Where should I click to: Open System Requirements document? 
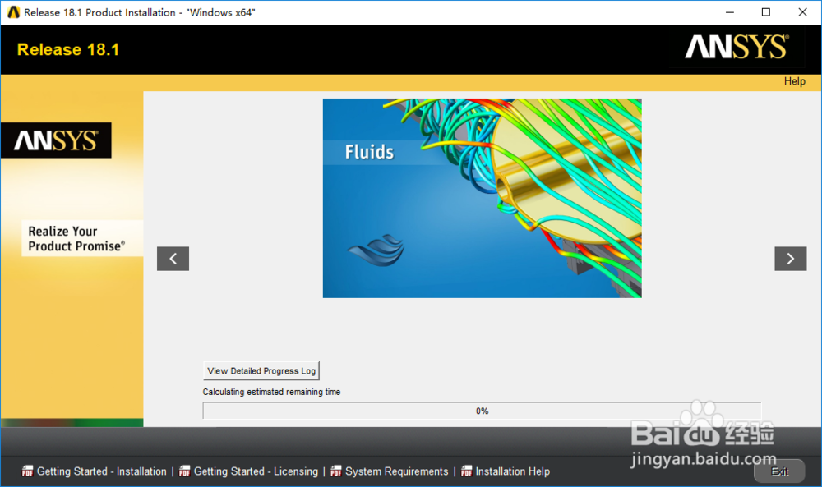[x=397, y=471]
